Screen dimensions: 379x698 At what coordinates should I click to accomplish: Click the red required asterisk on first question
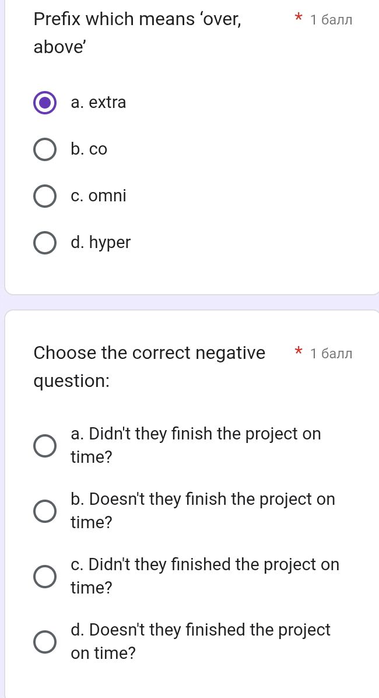(x=298, y=19)
